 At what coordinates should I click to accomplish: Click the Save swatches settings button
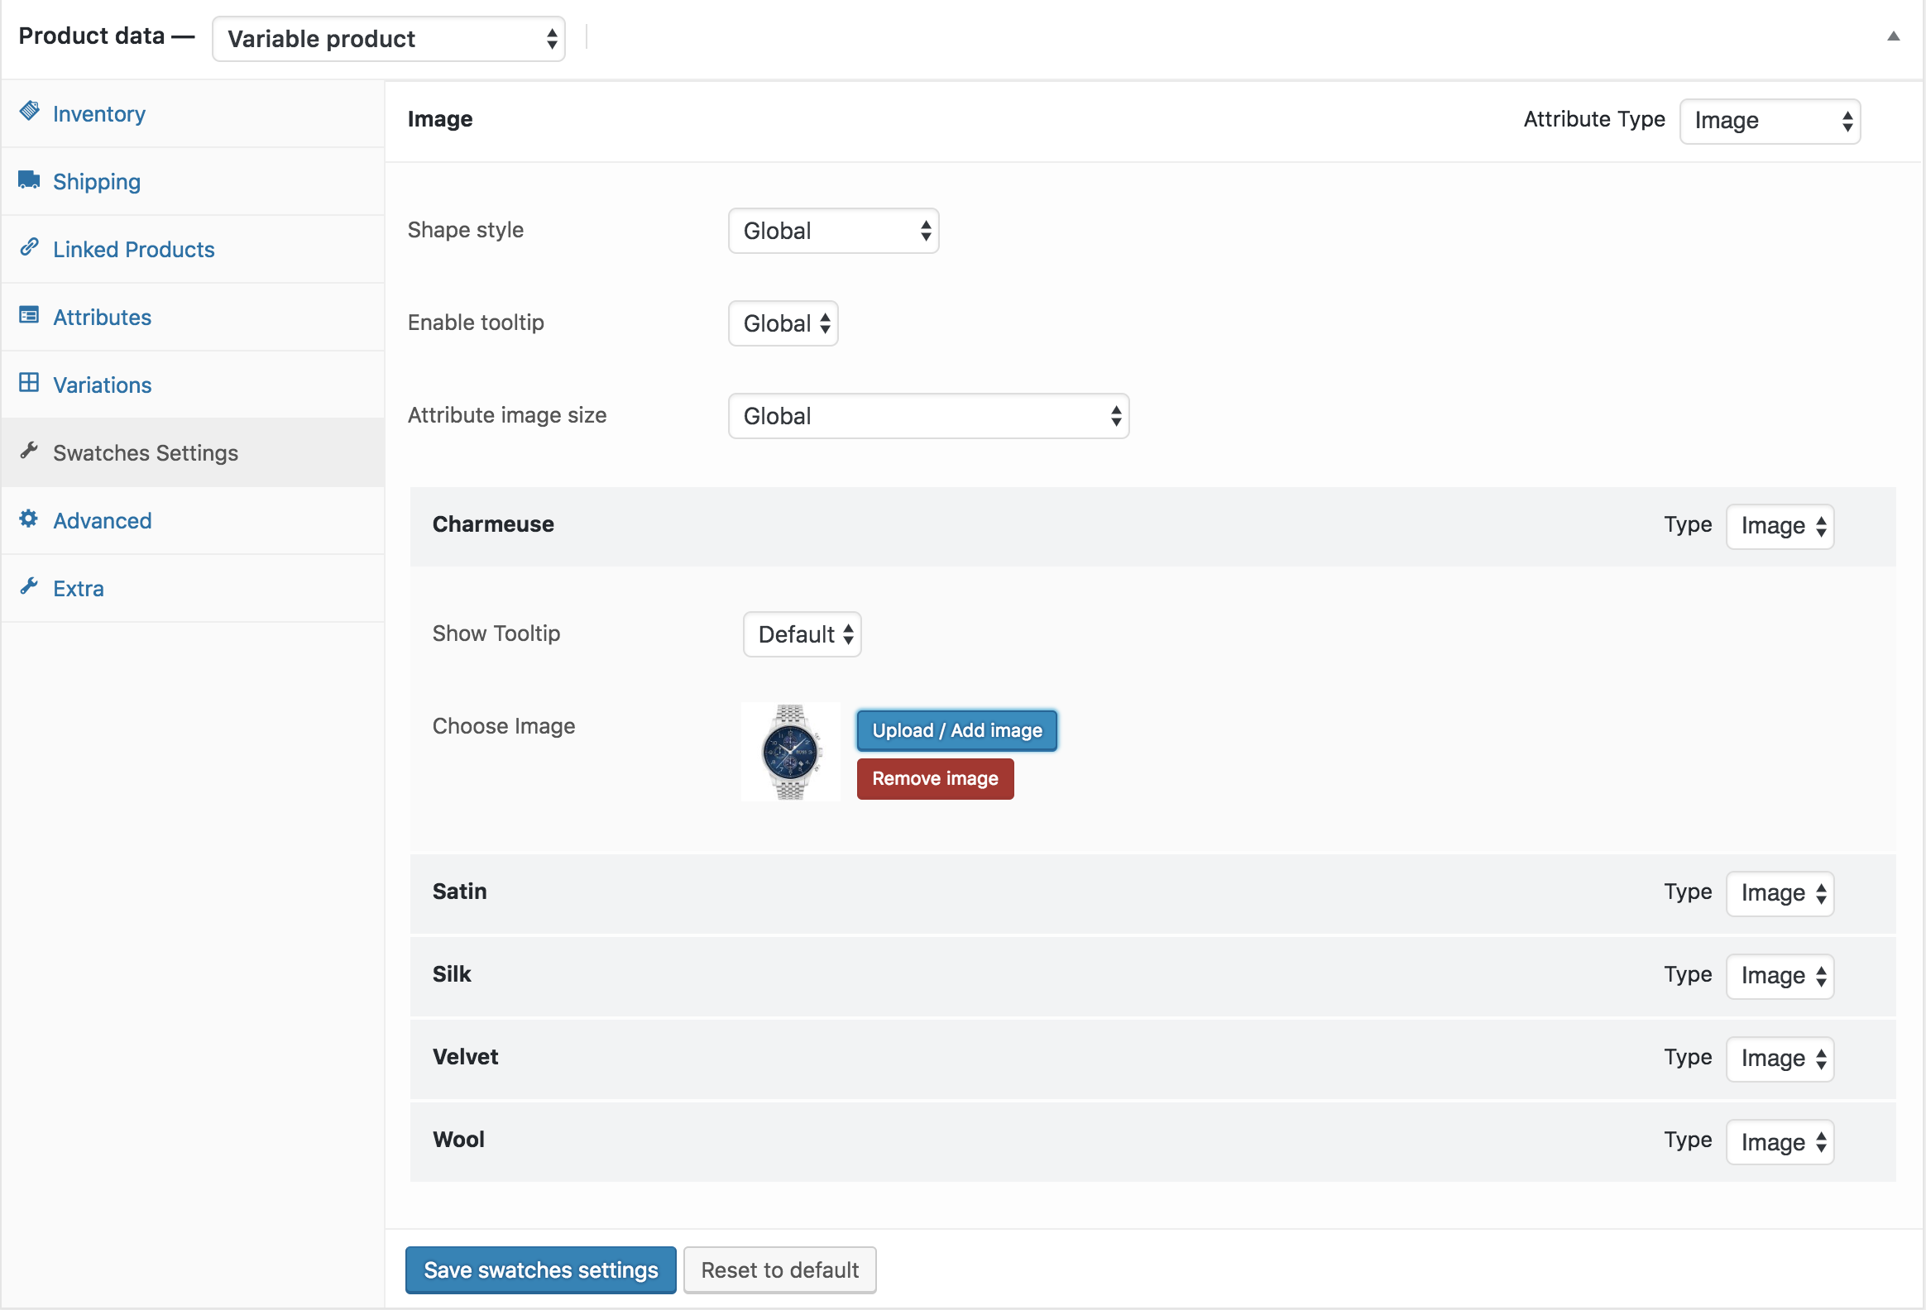point(540,1270)
